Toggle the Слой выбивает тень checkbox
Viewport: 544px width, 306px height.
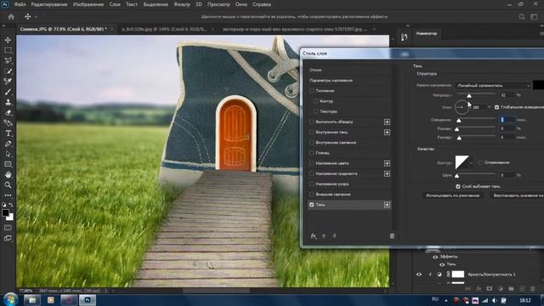pos(458,187)
